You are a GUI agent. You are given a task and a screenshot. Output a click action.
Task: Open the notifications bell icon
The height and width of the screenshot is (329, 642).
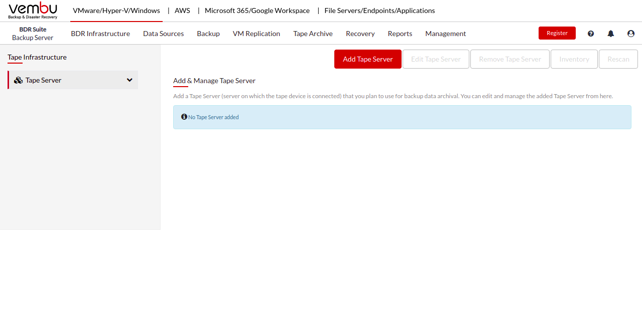(611, 34)
